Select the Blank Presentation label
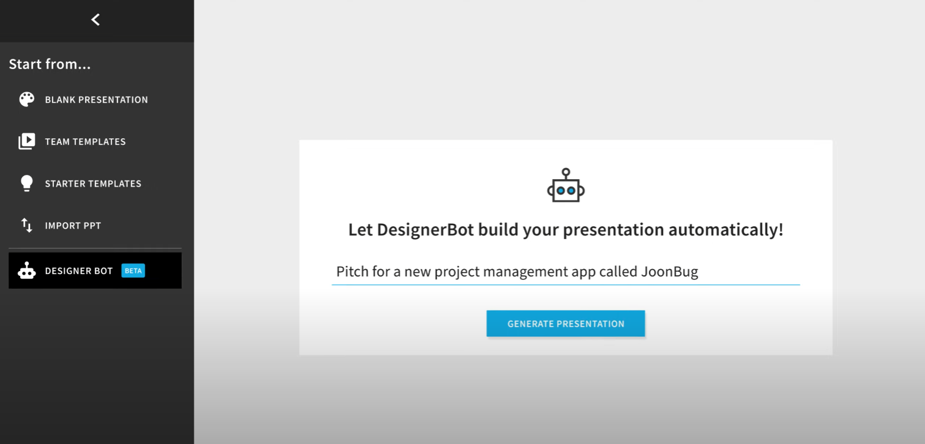This screenshot has height=444, width=925. 96,100
